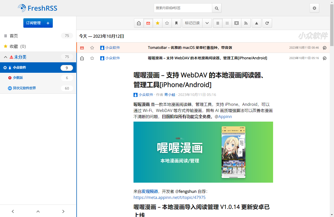Open 收藏 (0) favorites list
The height and width of the screenshot is (217, 334).
pyautogui.click(x=18, y=46)
